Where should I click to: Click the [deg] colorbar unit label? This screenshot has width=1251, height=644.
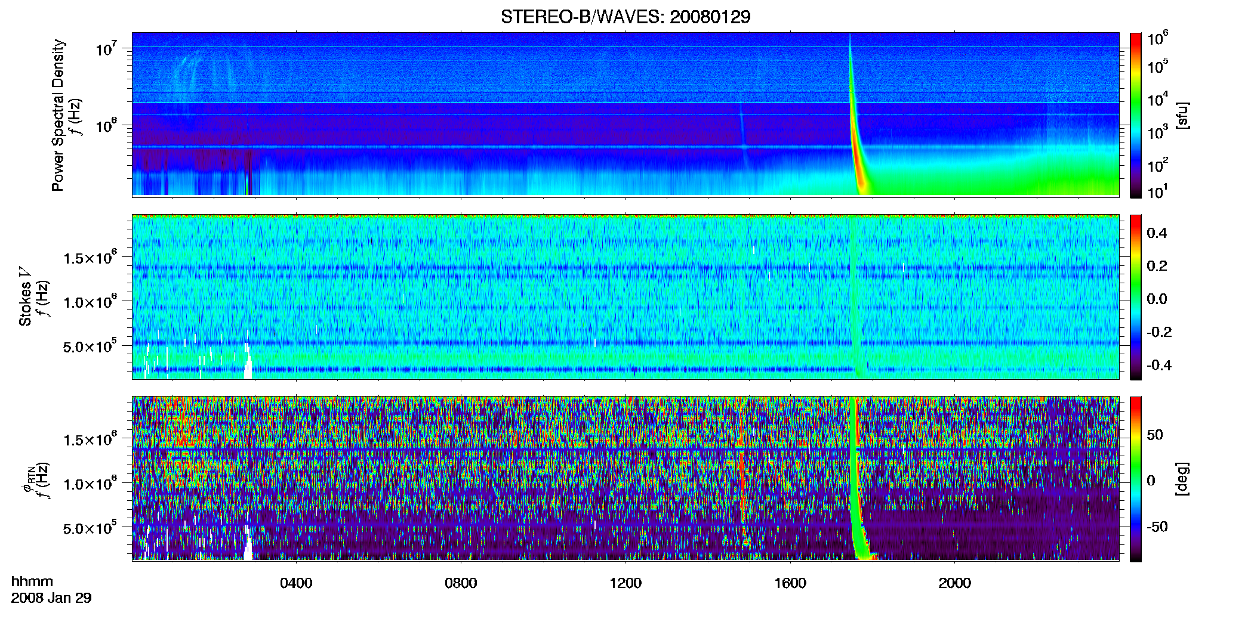pyautogui.click(x=1182, y=479)
